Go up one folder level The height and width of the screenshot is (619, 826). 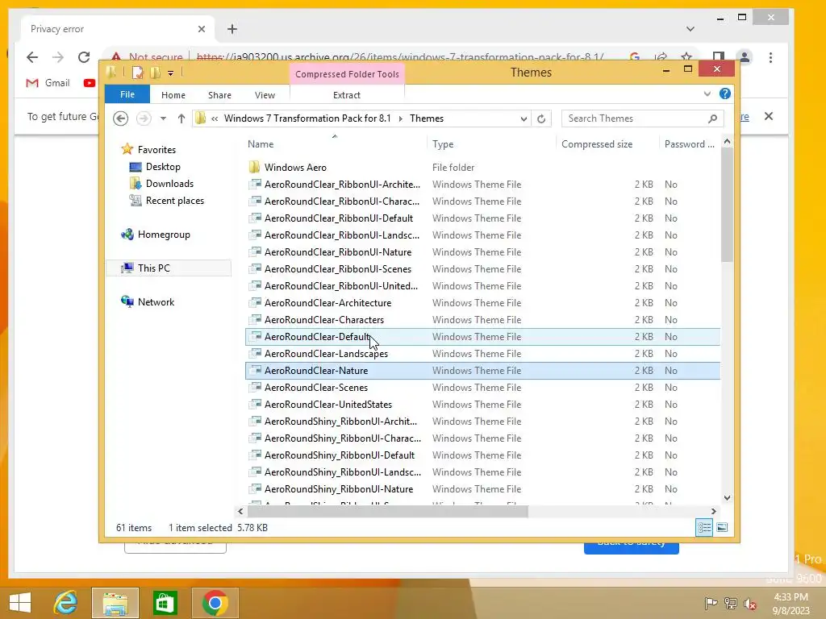tap(181, 118)
